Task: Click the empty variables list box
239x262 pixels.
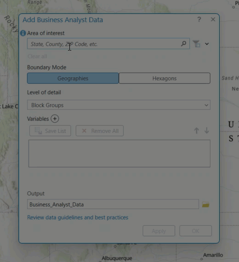Action: 119,154
